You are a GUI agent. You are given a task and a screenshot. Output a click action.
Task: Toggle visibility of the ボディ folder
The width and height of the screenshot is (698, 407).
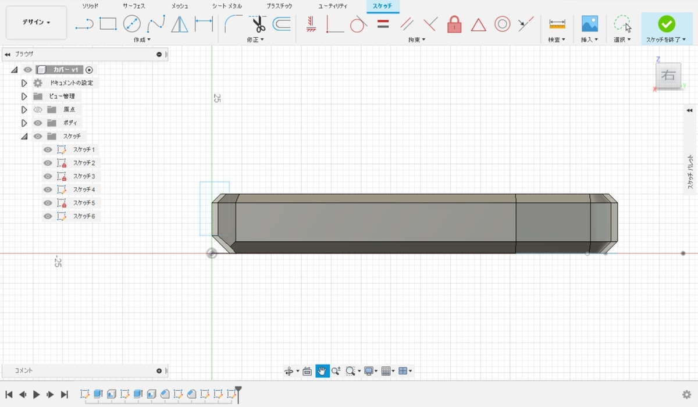point(38,123)
